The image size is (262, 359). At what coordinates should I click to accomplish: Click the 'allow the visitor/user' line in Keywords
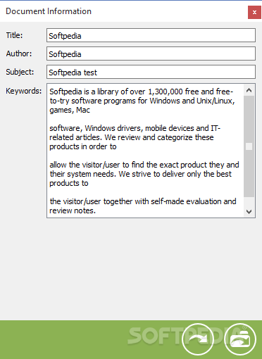144,165
